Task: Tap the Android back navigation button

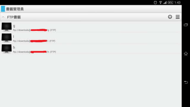Action: [x=186, y=82]
